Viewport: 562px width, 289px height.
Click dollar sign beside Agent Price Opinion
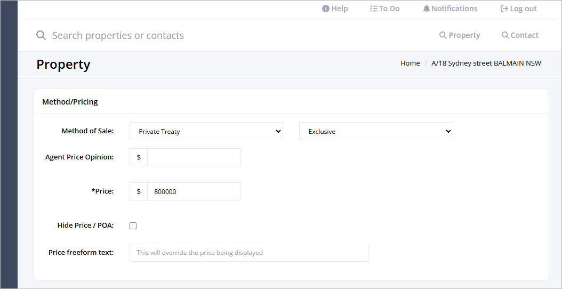139,157
